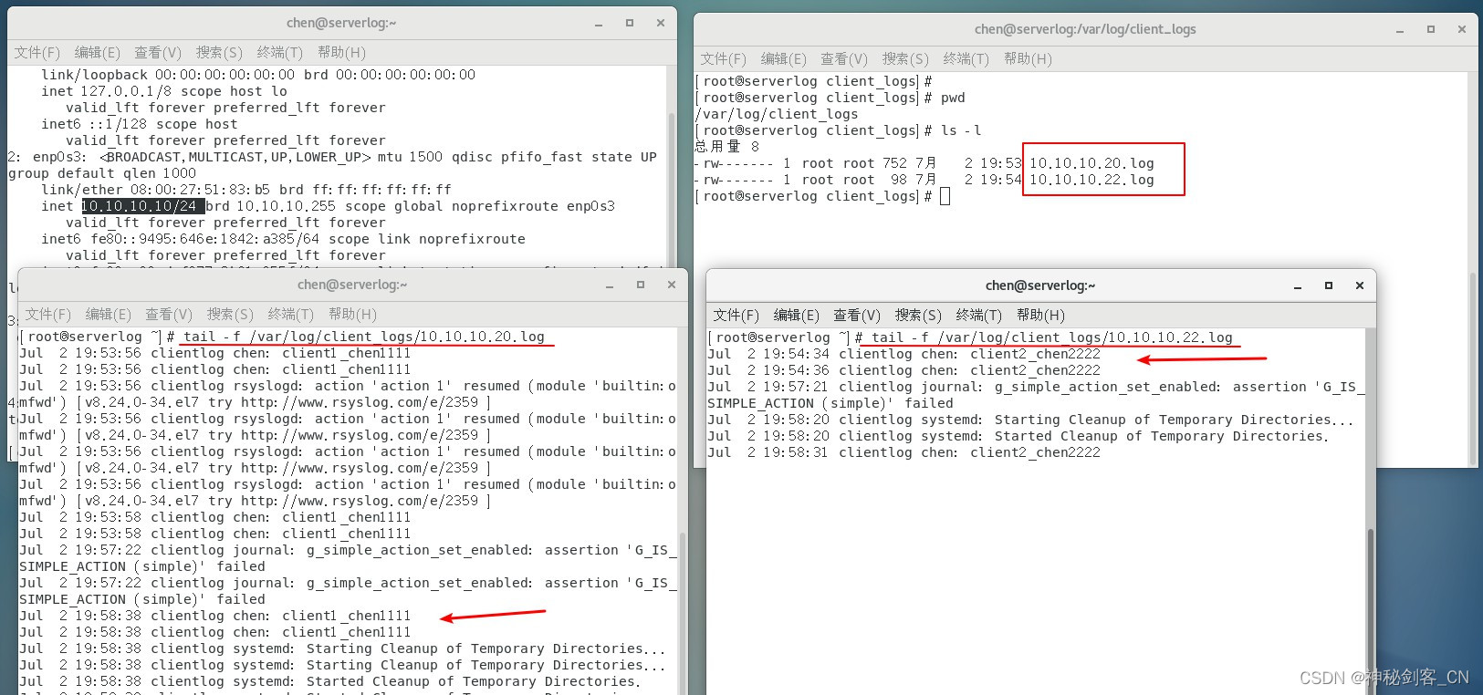Click title bar of /var/log/client_logs terminal
1483x695 pixels.
coord(1085,29)
